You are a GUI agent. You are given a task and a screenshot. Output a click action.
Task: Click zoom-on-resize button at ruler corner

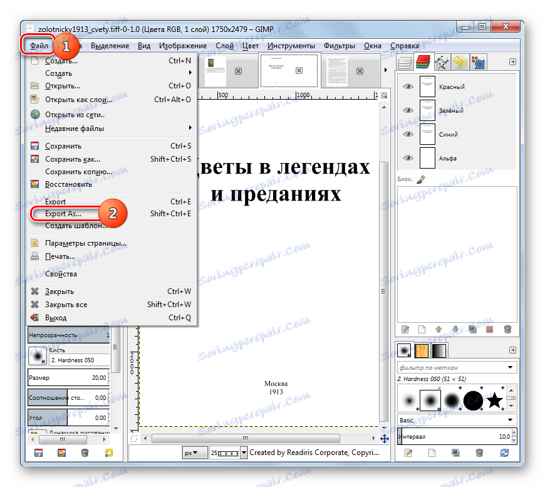point(384,95)
